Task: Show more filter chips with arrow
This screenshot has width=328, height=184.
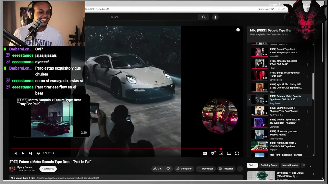Action: coord(310,165)
